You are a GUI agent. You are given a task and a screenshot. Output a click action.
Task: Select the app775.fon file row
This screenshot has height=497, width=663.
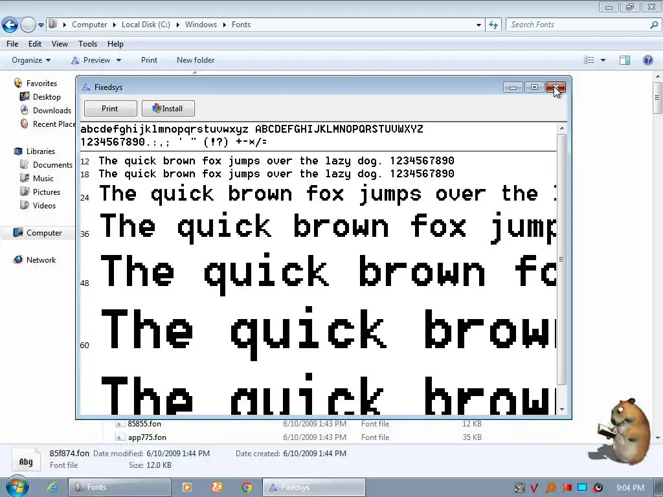pyautogui.click(x=298, y=437)
